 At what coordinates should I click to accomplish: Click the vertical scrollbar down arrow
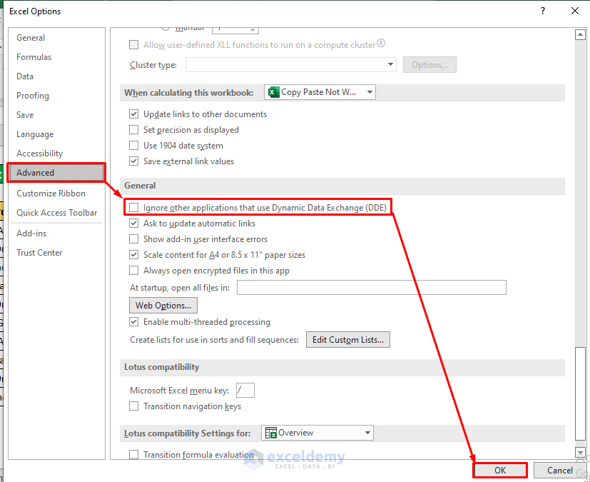(579, 453)
